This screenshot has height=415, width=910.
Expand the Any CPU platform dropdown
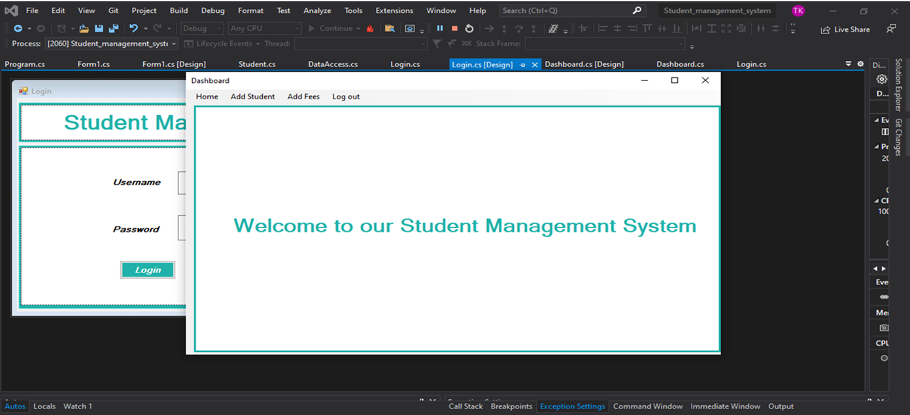tap(264, 28)
